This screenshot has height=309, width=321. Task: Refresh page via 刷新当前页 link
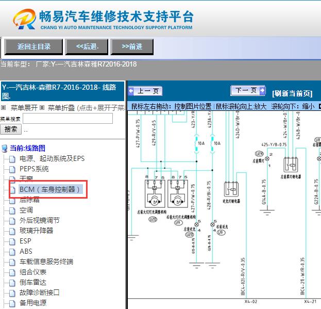(292, 94)
